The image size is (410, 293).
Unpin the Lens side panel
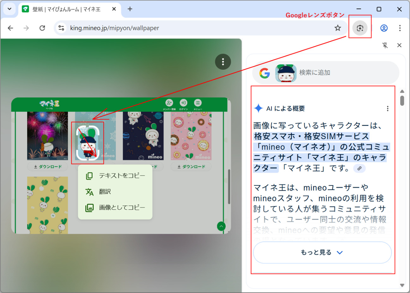pos(385,45)
